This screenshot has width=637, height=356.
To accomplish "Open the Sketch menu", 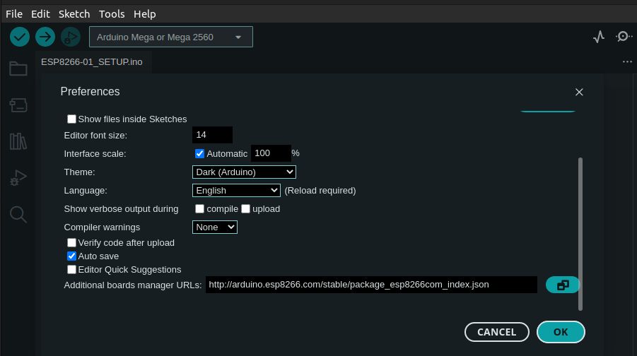I will pyautogui.click(x=74, y=14).
